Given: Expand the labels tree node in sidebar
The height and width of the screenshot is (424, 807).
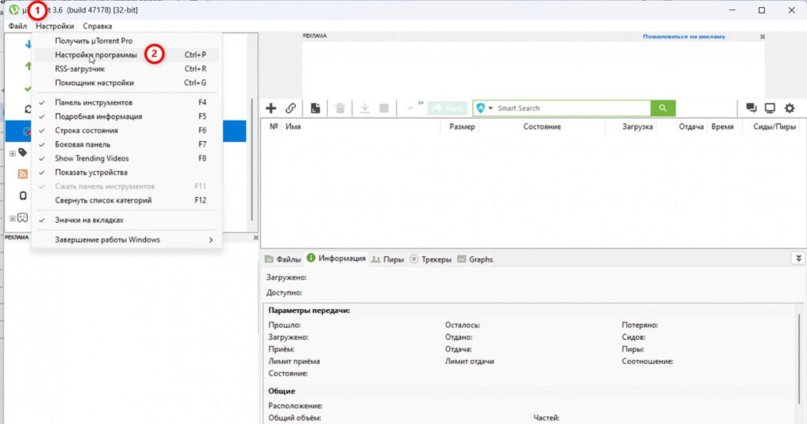Looking at the screenshot, I should click(x=13, y=154).
